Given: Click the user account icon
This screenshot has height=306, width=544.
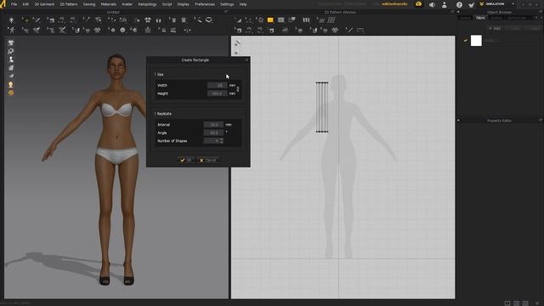Looking at the screenshot, I should click(445, 4).
